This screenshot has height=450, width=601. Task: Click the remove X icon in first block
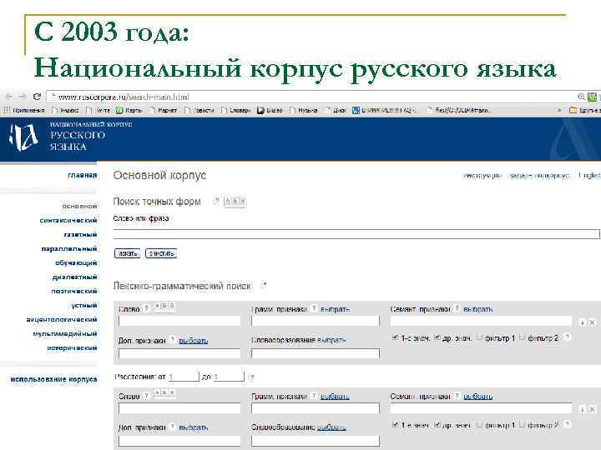[592, 322]
